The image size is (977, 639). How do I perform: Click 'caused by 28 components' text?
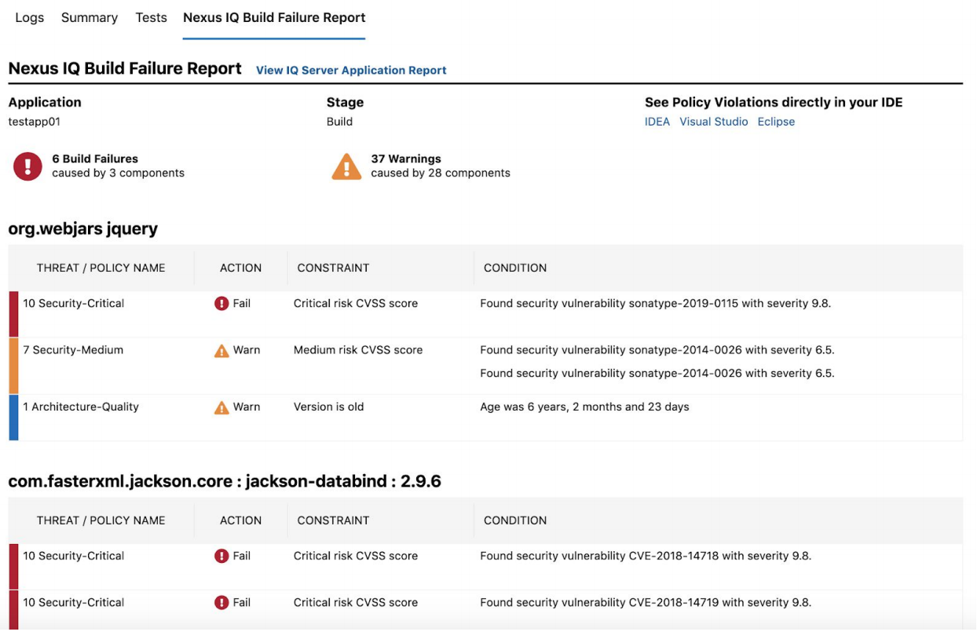coord(441,173)
